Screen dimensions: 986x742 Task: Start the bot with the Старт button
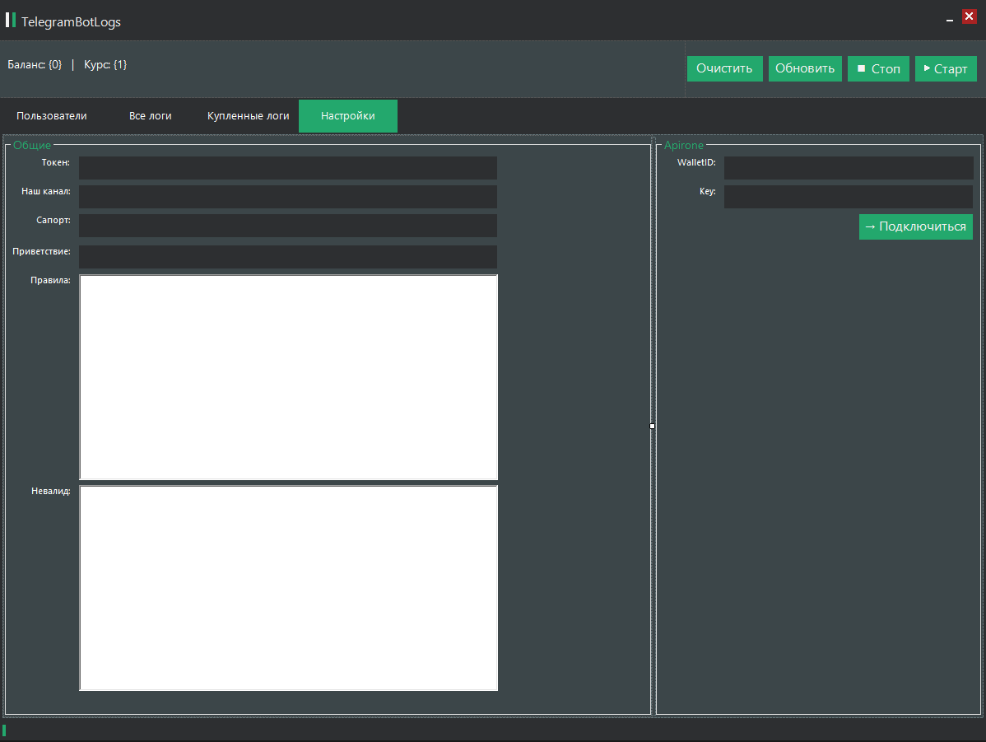tap(946, 69)
